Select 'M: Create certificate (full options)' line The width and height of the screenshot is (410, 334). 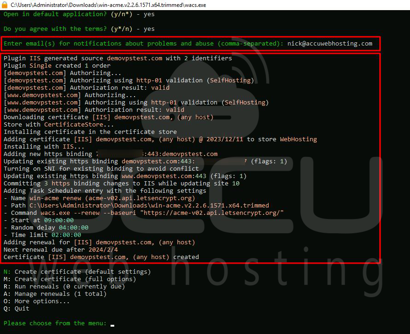coord(70,279)
